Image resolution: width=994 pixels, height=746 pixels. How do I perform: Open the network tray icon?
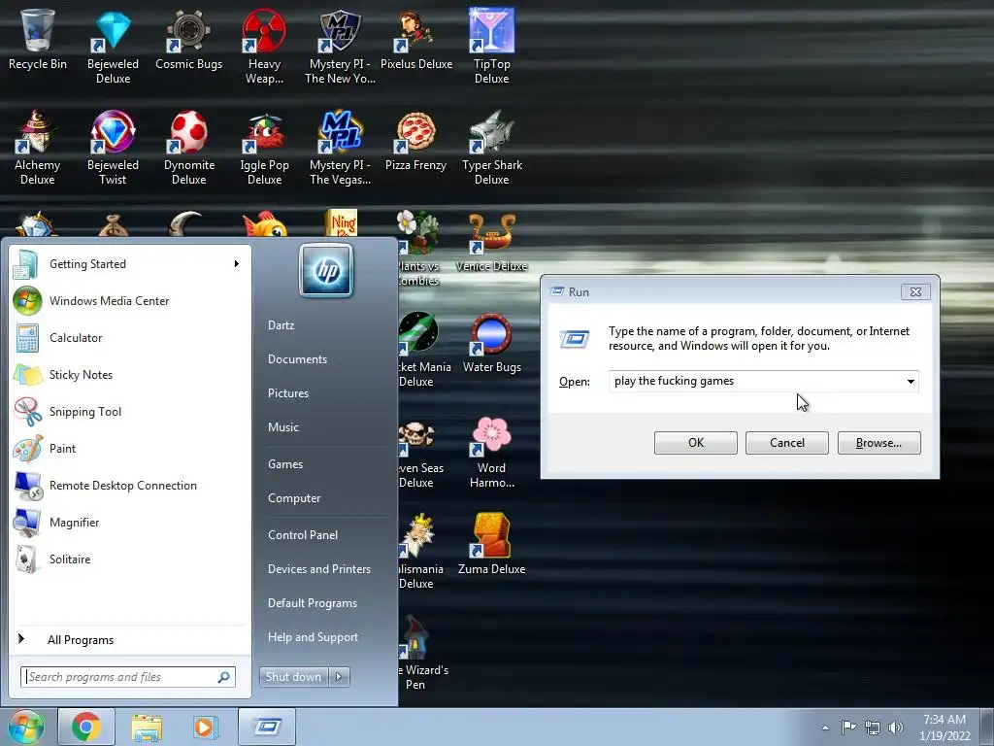click(873, 728)
